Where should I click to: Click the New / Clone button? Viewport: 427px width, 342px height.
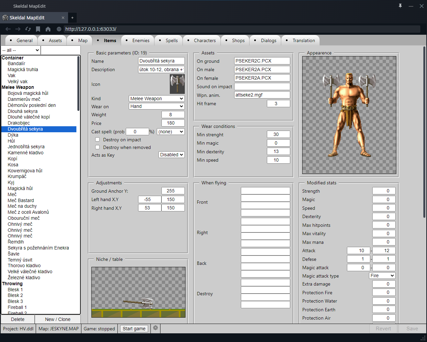pyautogui.click(x=58, y=319)
